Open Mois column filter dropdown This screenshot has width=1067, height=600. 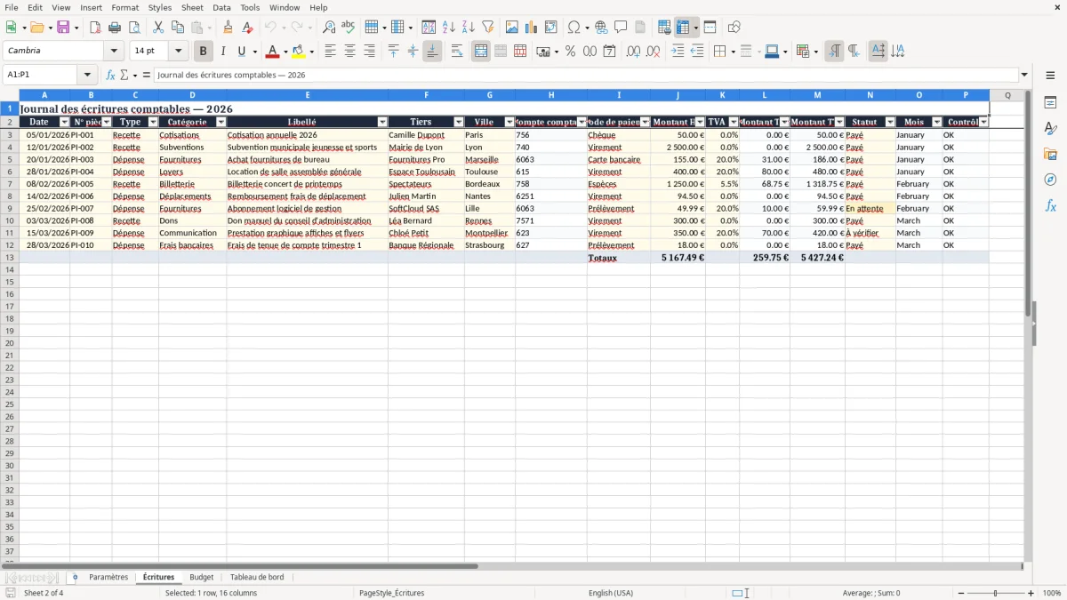[x=937, y=122]
